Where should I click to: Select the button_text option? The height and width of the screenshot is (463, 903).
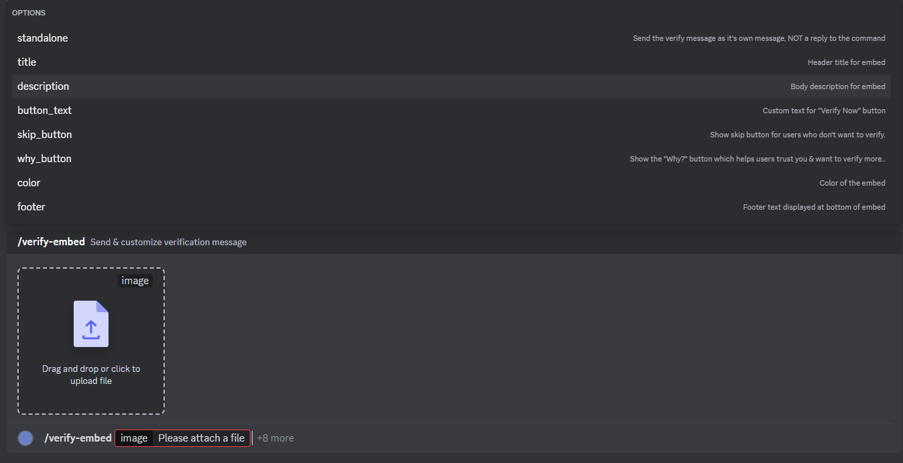point(44,110)
